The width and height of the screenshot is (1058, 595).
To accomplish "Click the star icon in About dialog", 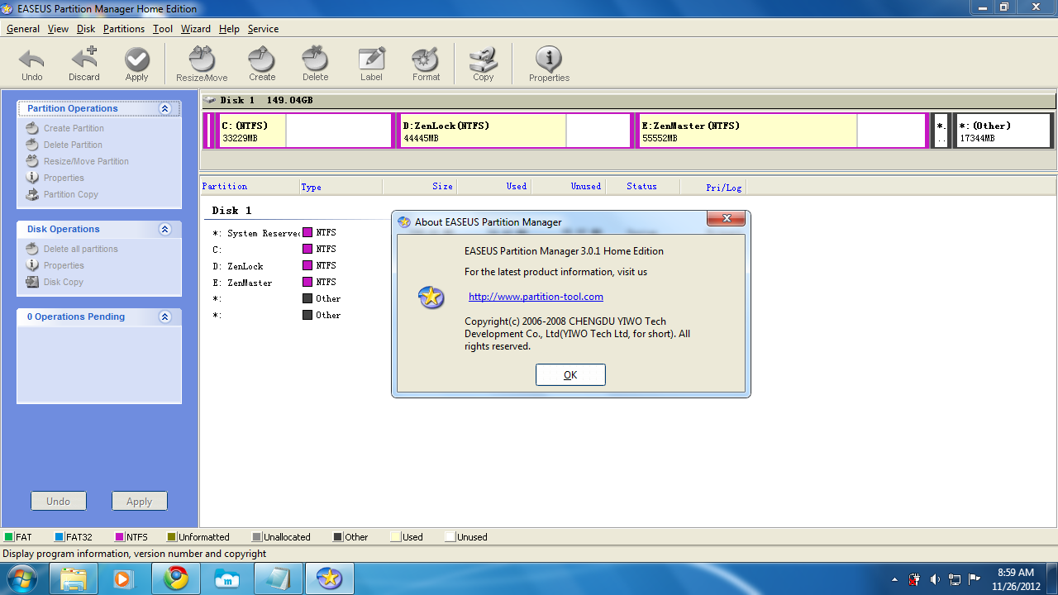I will pyautogui.click(x=431, y=297).
